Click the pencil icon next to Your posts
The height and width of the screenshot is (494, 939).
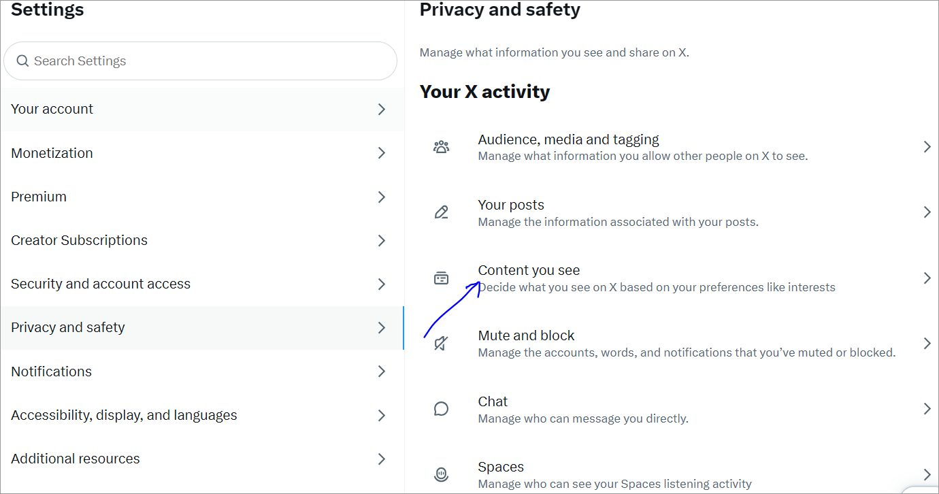tap(441, 212)
